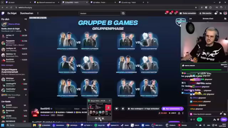Screen dimensions: 228x128
Task: Open the Durchsuchen menu item
Action: 27,13
